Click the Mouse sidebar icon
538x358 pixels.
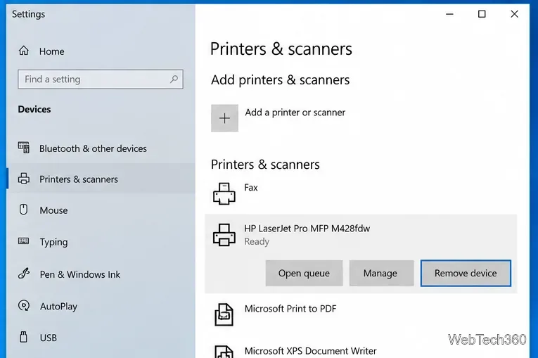click(x=23, y=210)
